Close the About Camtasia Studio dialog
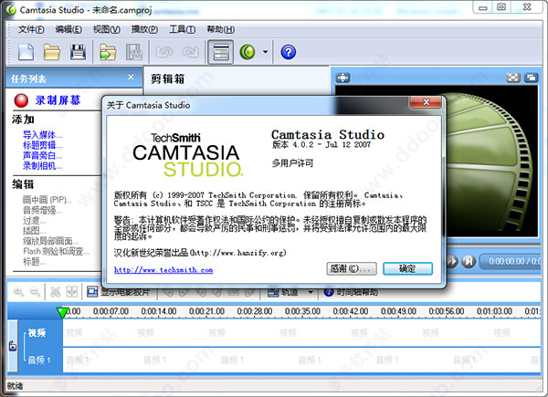This screenshot has height=397, width=548. [426, 102]
